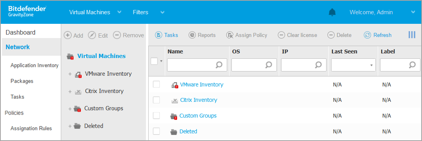The height and width of the screenshot is (141, 422).
Task: Open the table columns selector icon
Action: coord(412,35)
